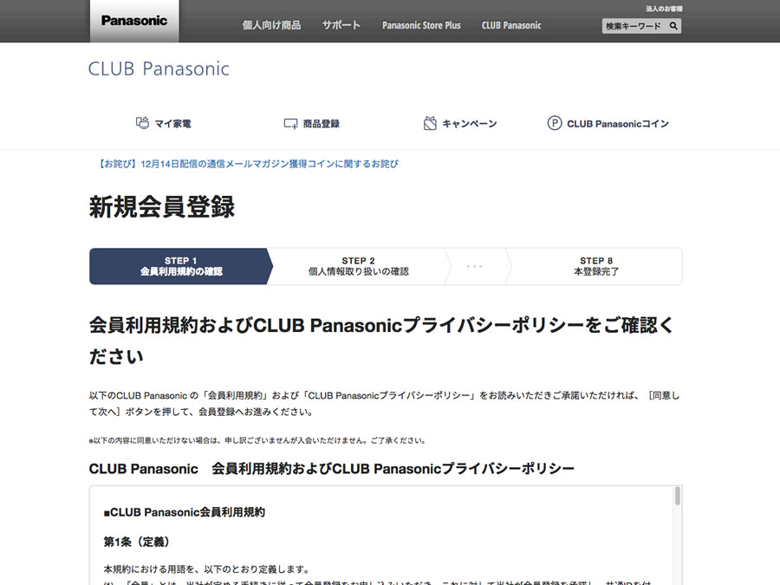The image size is (780, 585).
Task: Click the ※以下の内容に同意いただけない場合は note
Action: pyautogui.click(x=257, y=440)
